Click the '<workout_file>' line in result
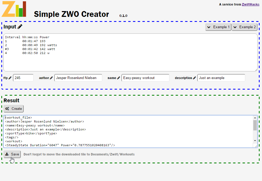The height and width of the screenshot is (181, 262). 18,118
